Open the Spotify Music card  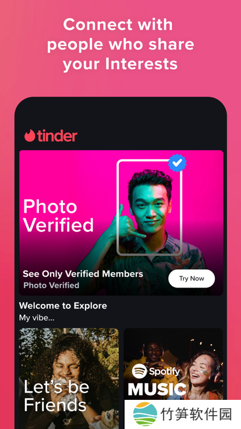[173, 364]
